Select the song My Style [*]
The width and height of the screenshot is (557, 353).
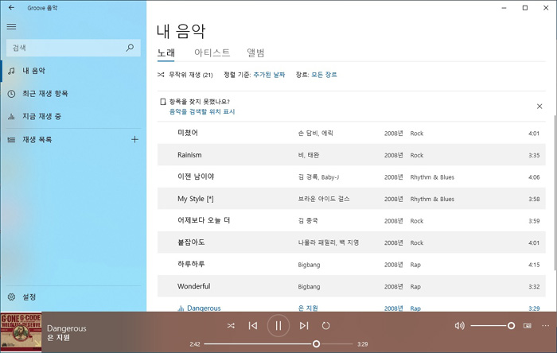352,199
